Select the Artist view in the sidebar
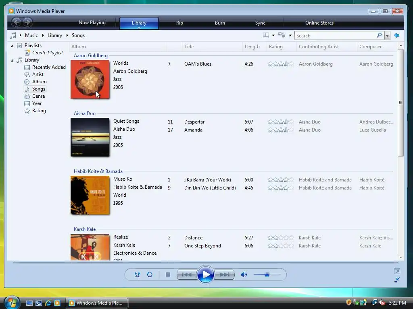Image resolution: width=413 pixels, height=309 pixels. click(38, 74)
